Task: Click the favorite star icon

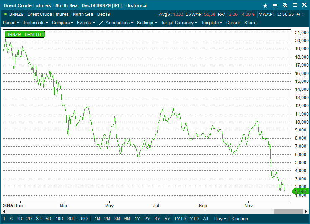Action: click(265, 5)
